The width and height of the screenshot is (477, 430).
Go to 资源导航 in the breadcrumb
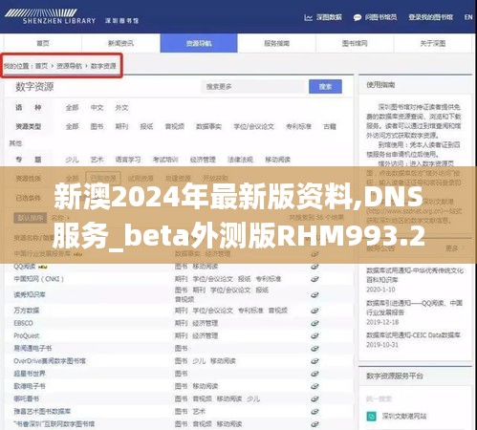coord(69,66)
